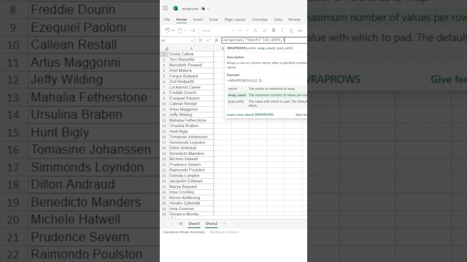This screenshot has width=467, height=262.
Task: Select the column A header
Action: (191, 48)
